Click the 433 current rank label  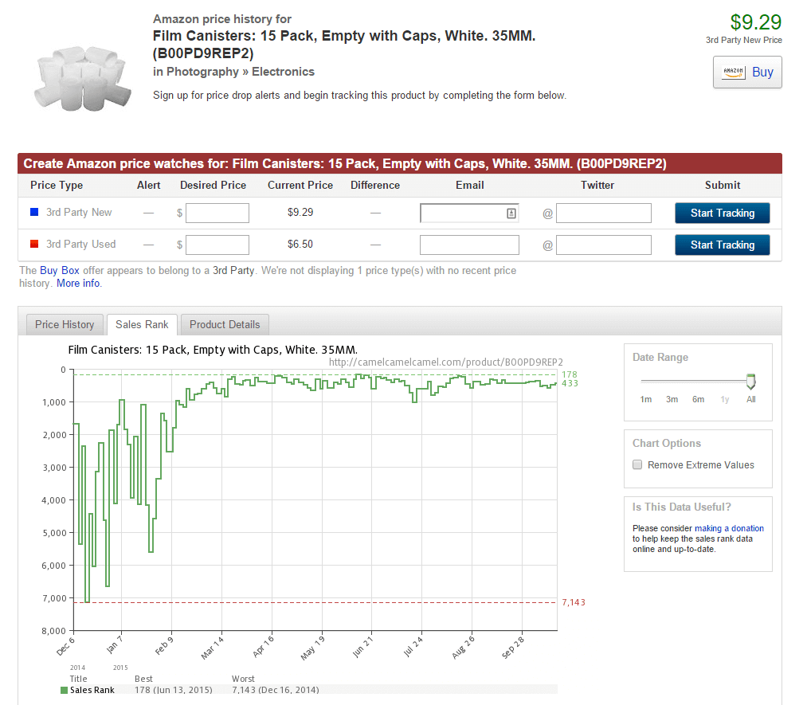[x=570, y=383]
